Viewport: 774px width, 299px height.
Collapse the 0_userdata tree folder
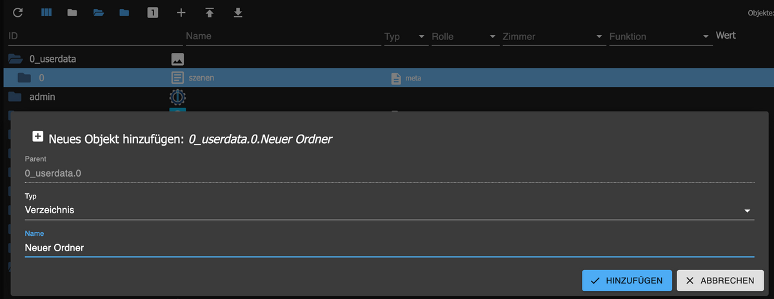click(x=15, y=59)
